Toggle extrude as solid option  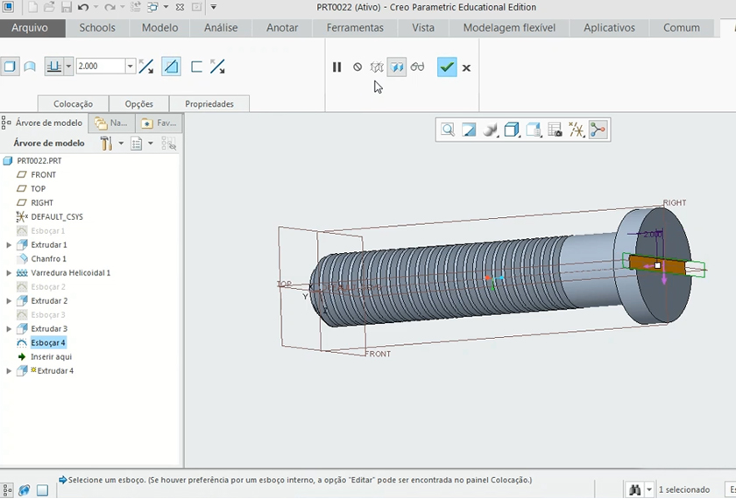tap(10, 67)
